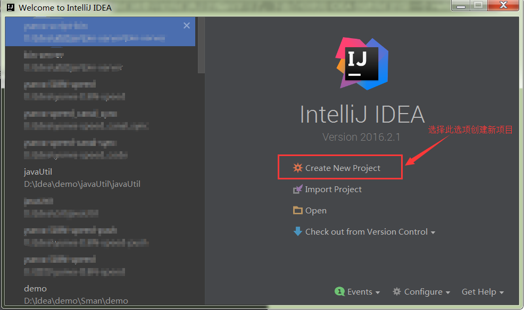Open the demo recent project
Screen dimensions: 524x310
(x=76, y=295)
